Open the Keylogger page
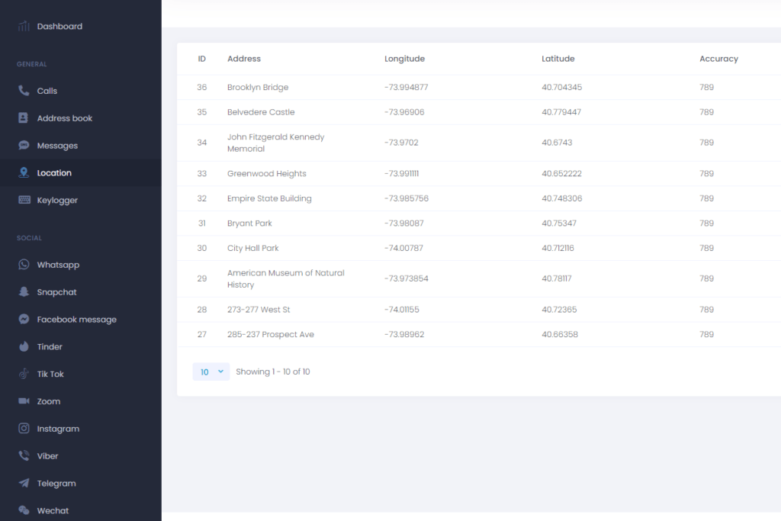 pos(57,200)
